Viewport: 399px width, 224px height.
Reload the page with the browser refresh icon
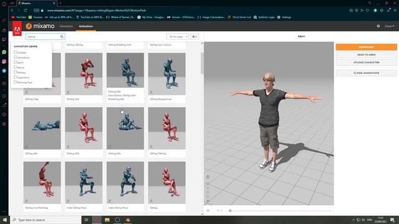26,11
